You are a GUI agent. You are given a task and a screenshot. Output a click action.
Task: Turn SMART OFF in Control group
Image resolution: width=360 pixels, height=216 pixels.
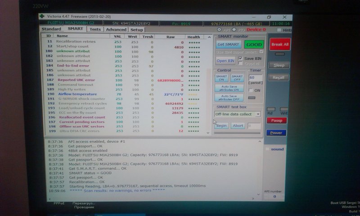click(237, 78)
